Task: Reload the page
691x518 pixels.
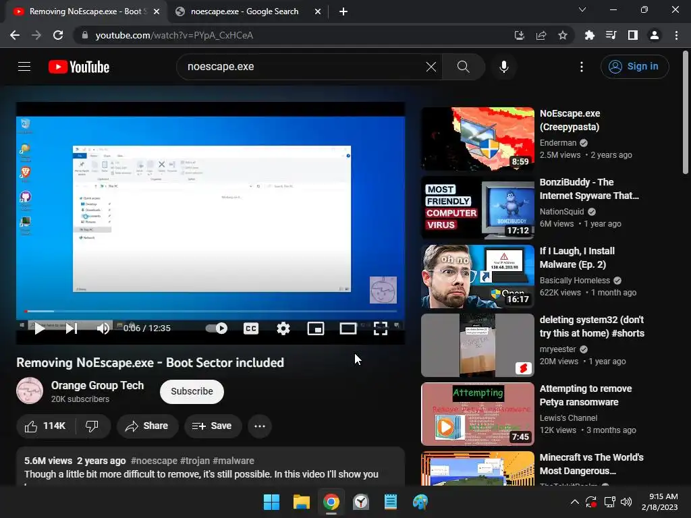Action: [58, 35]
